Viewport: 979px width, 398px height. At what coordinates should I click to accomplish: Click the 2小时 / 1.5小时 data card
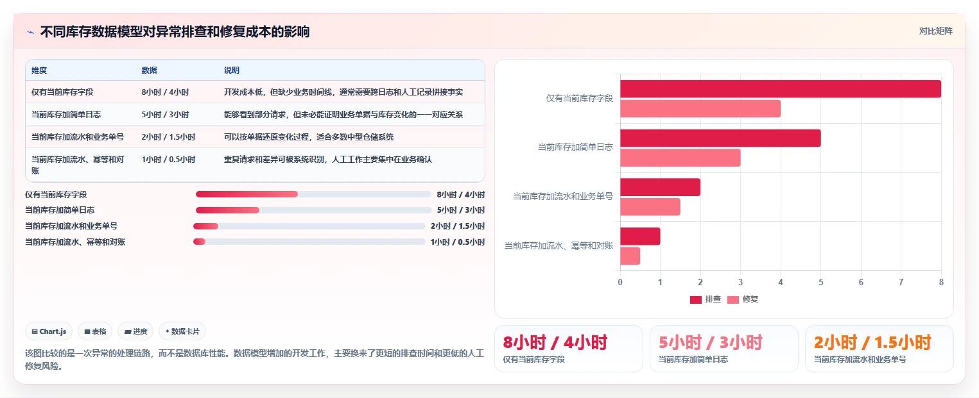click(x=879, y=349)
